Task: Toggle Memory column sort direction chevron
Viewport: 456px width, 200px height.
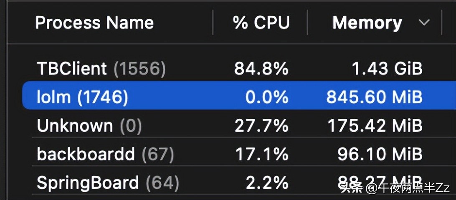Action: coord(424,23)
